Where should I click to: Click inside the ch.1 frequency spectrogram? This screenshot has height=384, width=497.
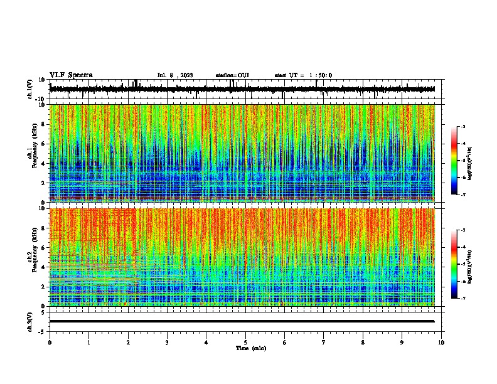coord(242,153)
